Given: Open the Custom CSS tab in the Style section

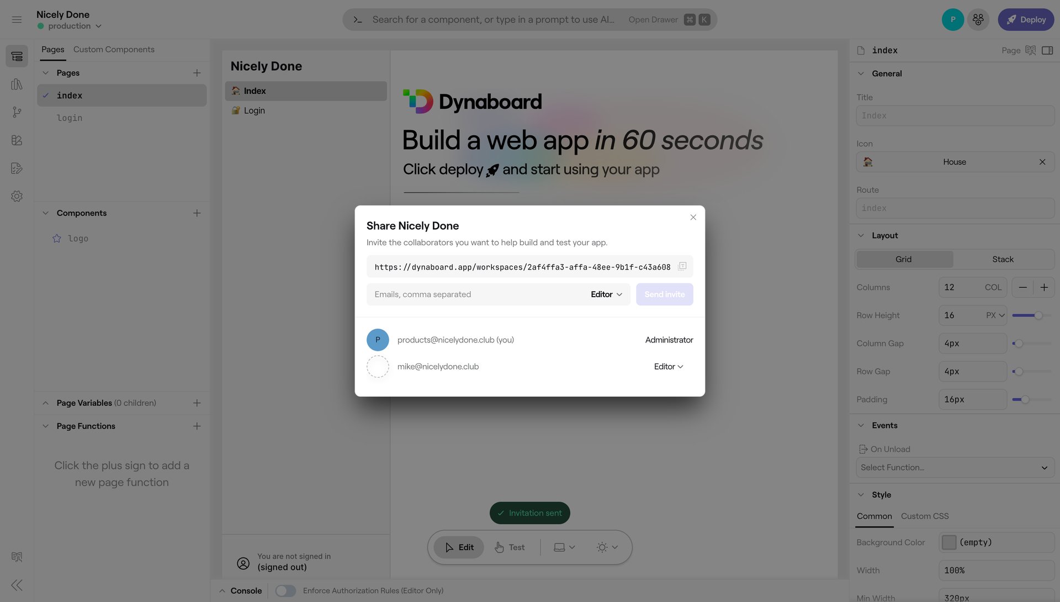Looking at the screenshot, I should tap(925, 516).
